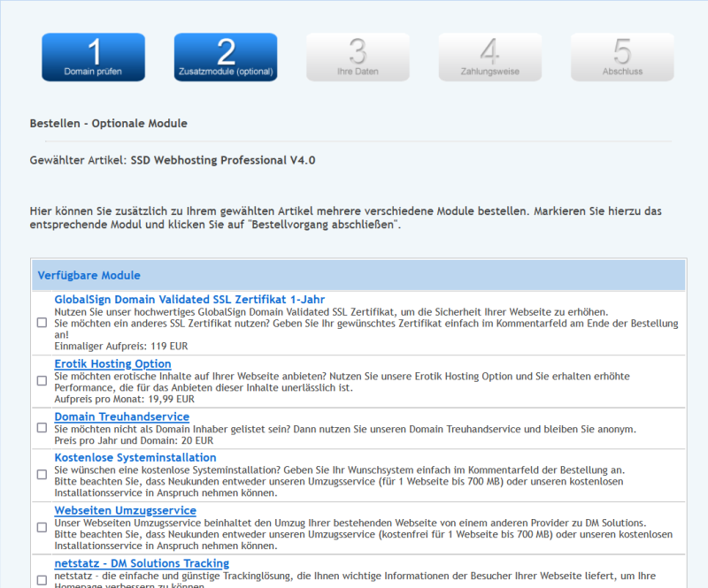Jump to step 4 Zahlungsweise
The image size is (708, 588).
(489, 57)
